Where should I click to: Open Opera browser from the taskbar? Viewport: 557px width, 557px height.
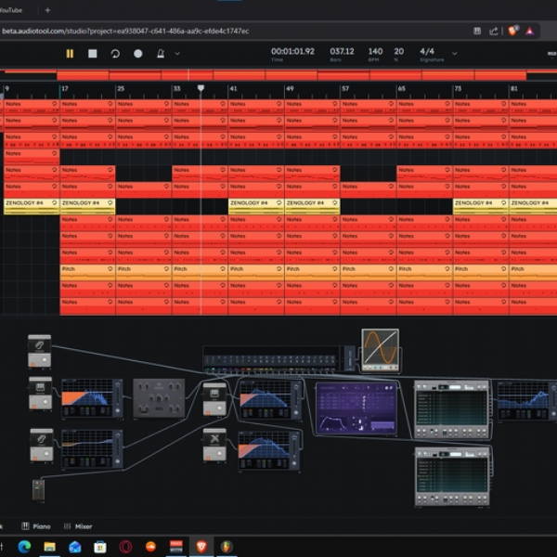tap(125, 547)
